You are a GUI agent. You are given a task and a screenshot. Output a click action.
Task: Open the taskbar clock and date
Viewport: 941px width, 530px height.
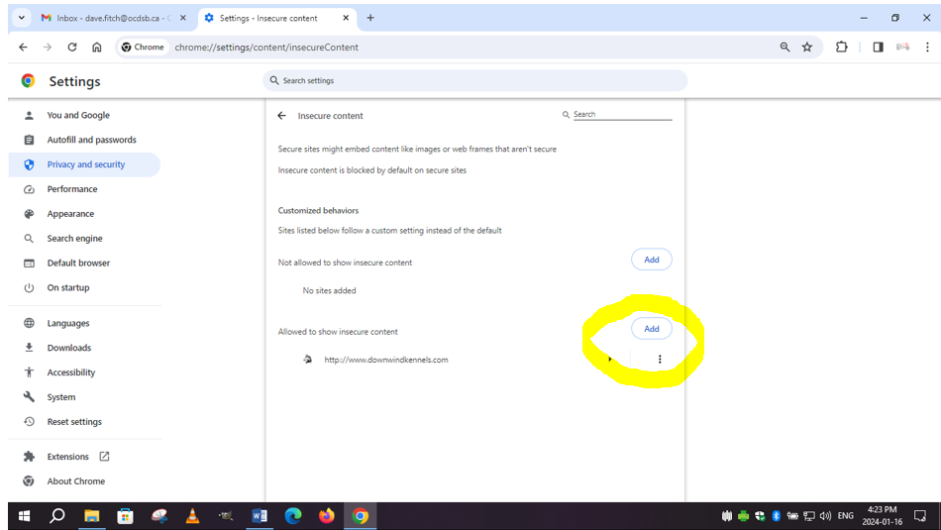[x=883, y=515]
